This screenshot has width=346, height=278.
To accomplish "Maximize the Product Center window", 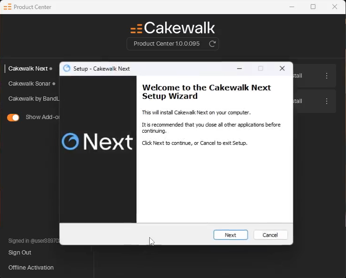I will pyautogui.click(x=313, y=7).
